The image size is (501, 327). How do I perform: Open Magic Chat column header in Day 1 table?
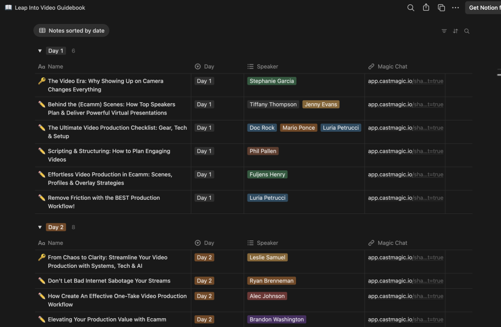(387, 67)
